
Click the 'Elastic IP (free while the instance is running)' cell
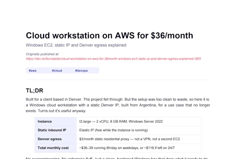click(x=139, y=130)
